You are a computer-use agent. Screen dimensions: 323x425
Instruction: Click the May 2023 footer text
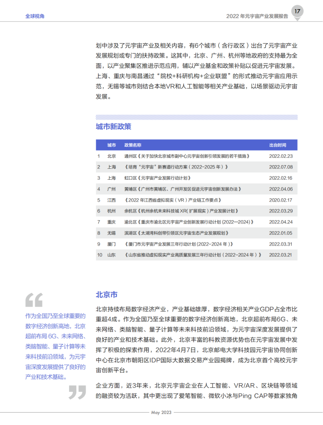click(161, 413)
